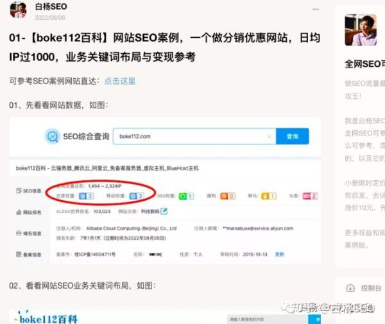385x324 pixels.
Task: Click the Shenma yellow weight badge
Action: (269, 196)
